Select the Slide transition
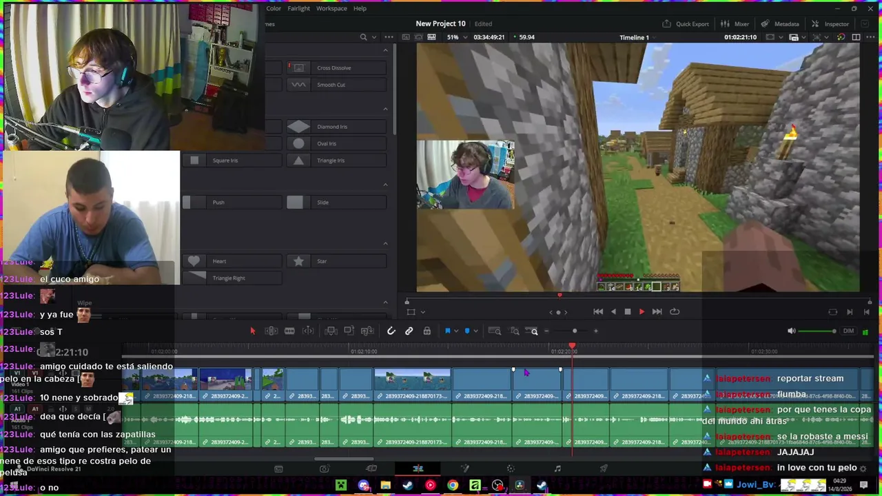Viewport: 882px width, 496px height. pos(336,203)
